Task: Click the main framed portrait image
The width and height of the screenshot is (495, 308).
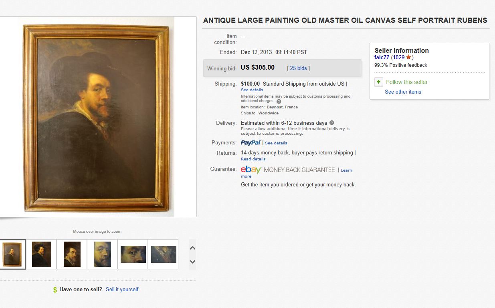Action: coord(96,117)
